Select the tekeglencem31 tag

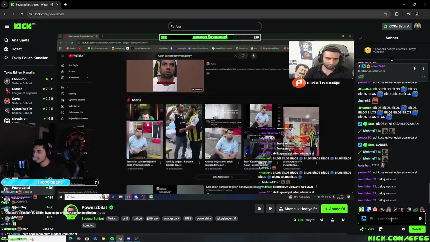click(226, 219)
